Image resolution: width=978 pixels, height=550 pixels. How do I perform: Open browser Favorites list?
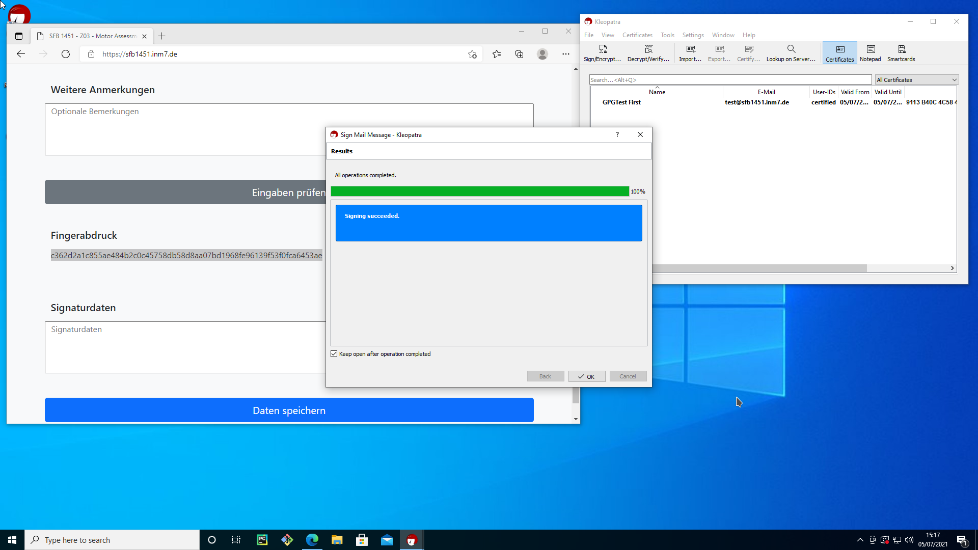497,54
